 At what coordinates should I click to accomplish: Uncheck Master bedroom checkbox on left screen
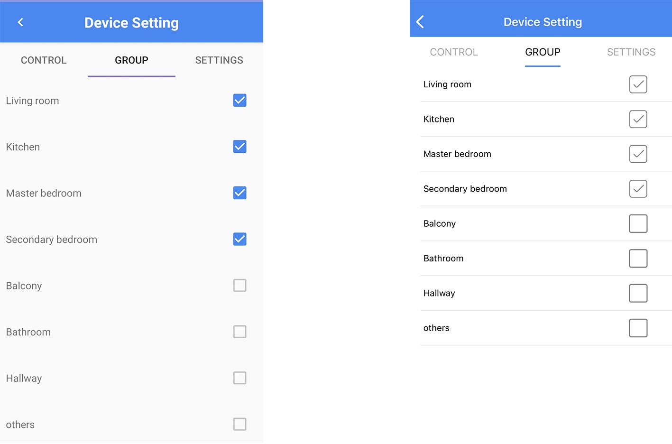coord(239,193)
